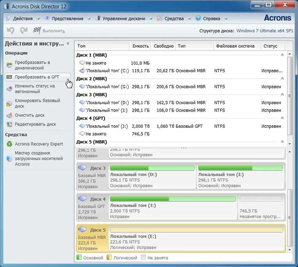Collapse the Диск 3 (MBR) group
Screen dimensions: 298x267
(282, 94)
